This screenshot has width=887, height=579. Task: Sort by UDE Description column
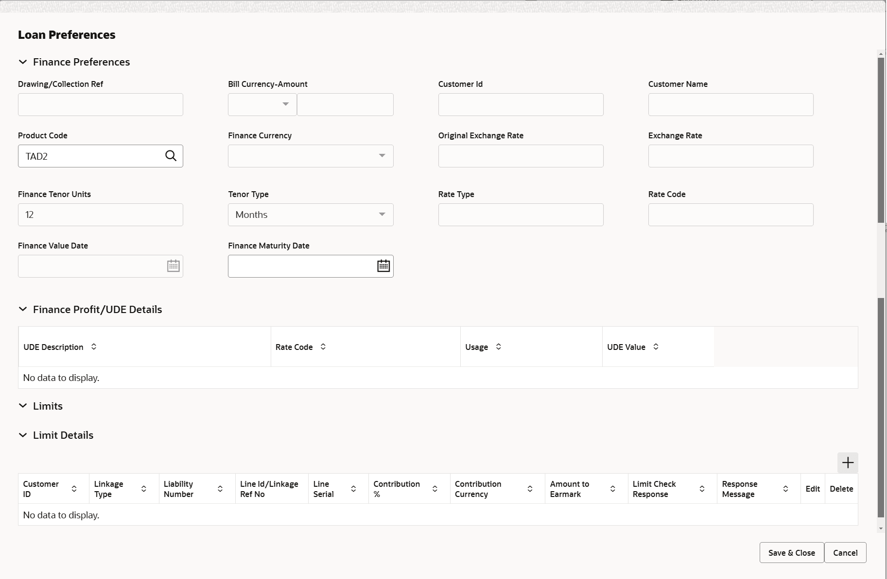(x=94, y=347)
